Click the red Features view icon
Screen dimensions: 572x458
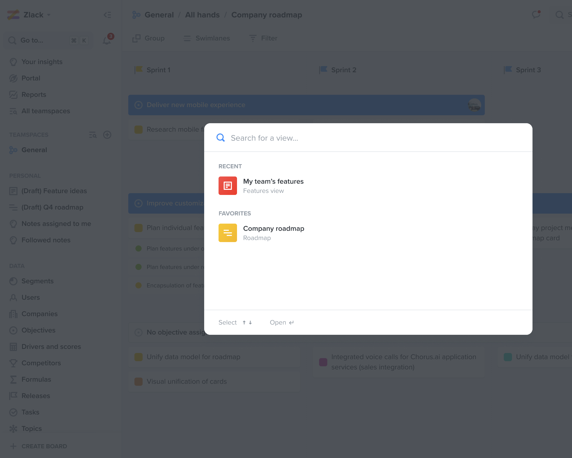click(x=228, y=186)
